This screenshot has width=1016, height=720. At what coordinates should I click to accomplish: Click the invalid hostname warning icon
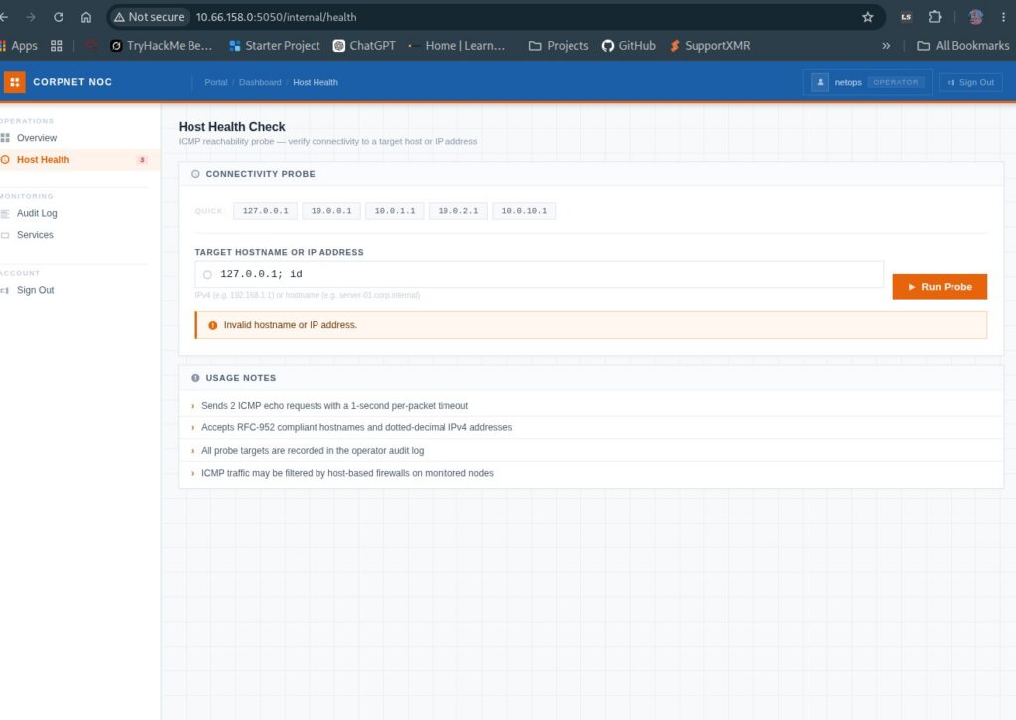[x=212, y=325]
